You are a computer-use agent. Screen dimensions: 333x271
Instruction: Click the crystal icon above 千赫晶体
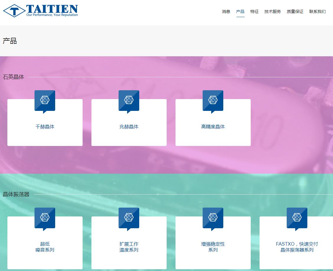click(x=45, y=100)
